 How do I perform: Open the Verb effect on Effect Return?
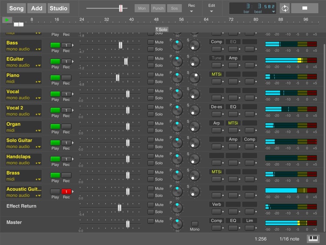pyautogui.click(x=216, y=204)
